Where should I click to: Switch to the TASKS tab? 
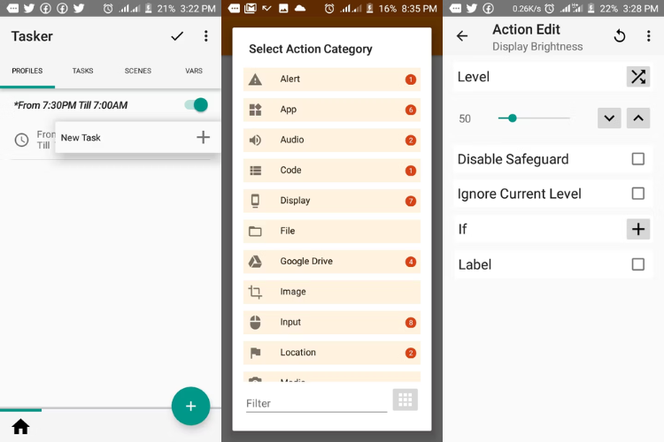(82, 71)
